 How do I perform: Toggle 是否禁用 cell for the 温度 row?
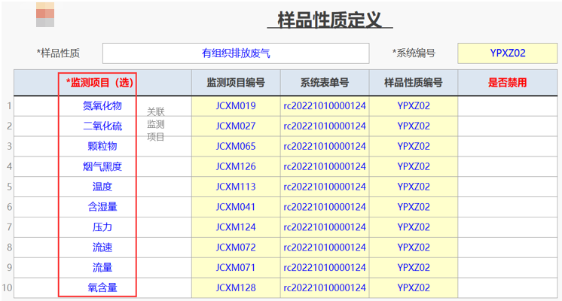[x=507, y=187]
